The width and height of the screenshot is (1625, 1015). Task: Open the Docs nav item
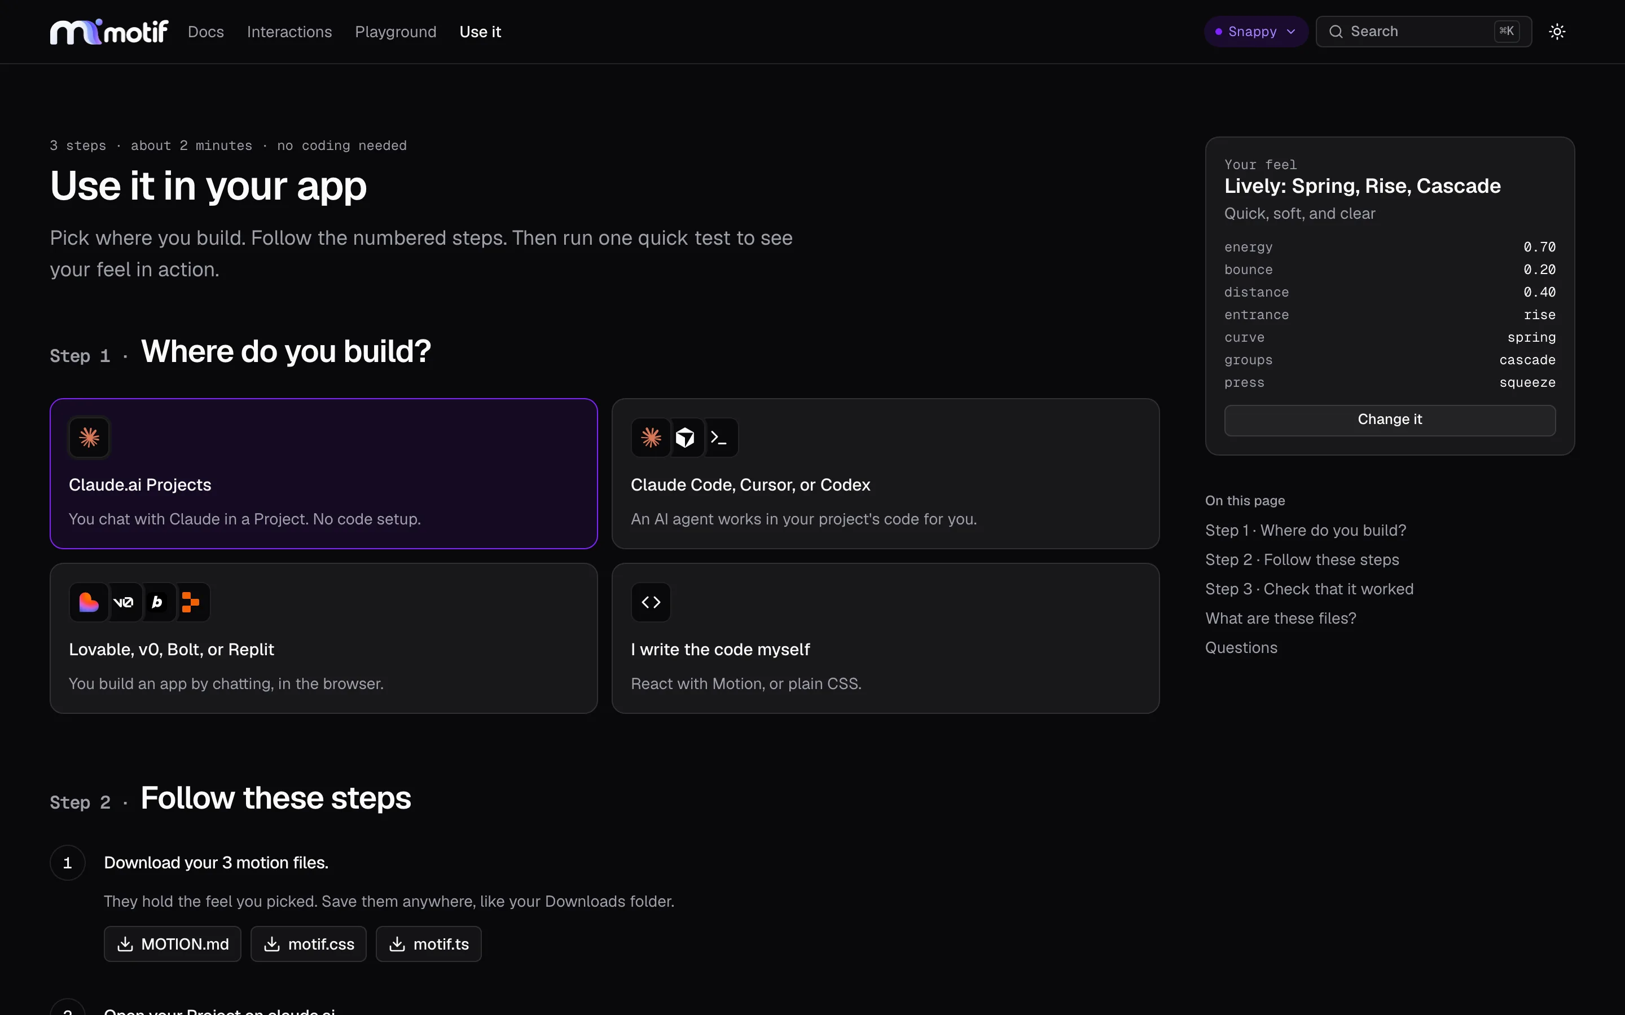point(205,32)
